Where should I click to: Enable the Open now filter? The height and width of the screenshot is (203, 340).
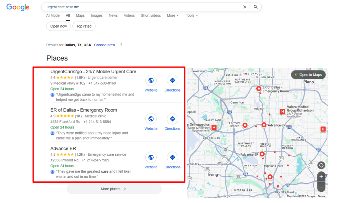58,26
